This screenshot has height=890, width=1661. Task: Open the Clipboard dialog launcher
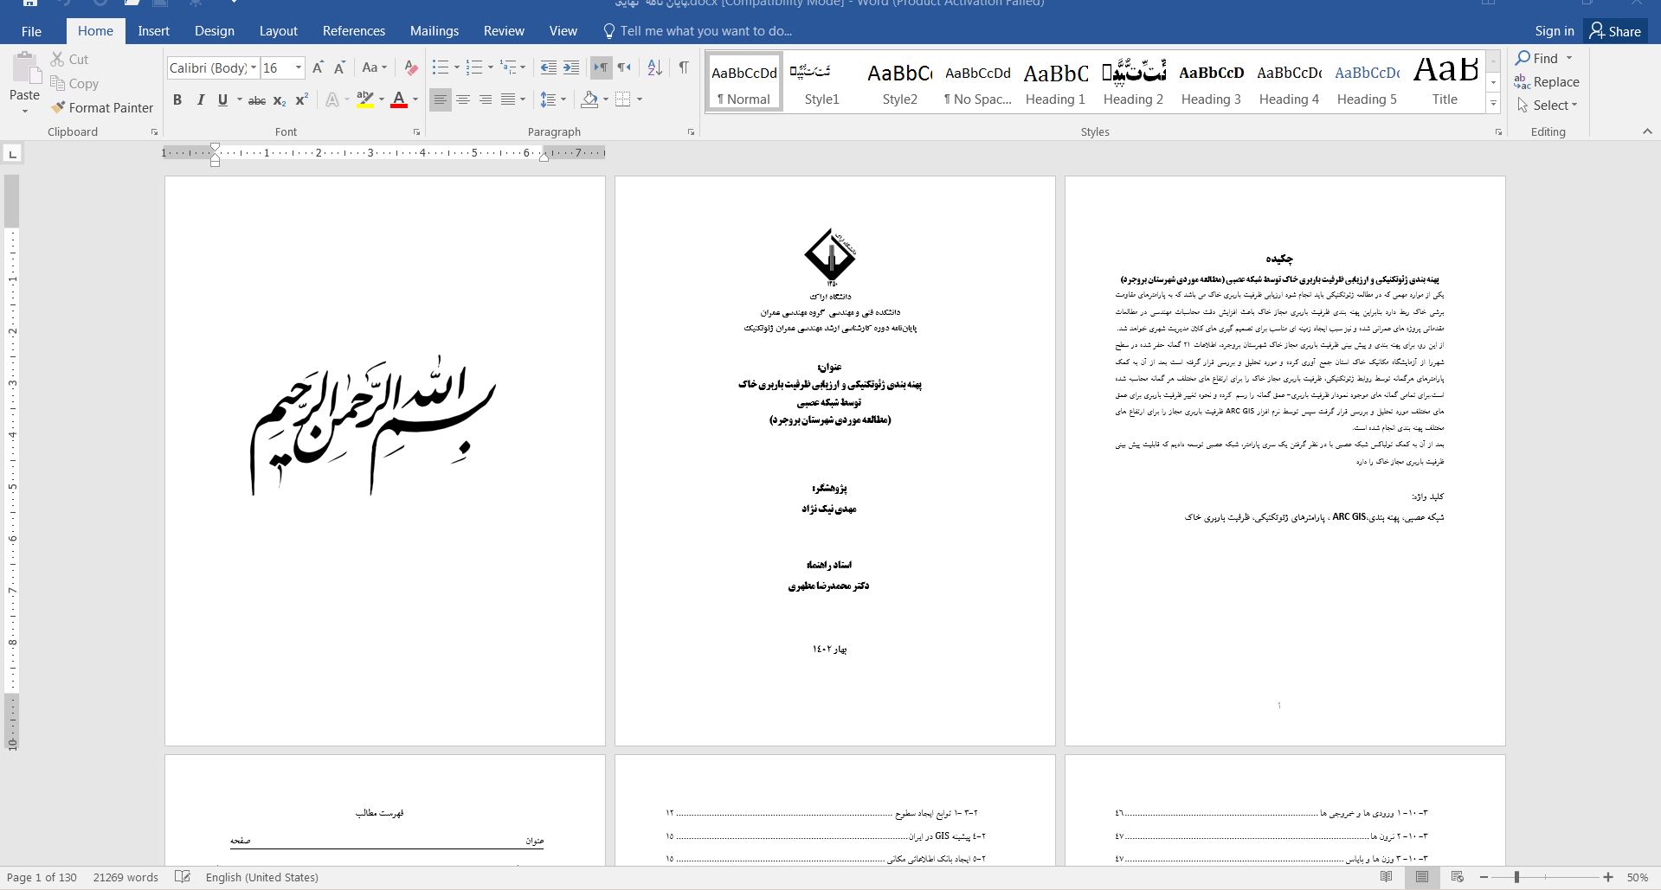154,132
